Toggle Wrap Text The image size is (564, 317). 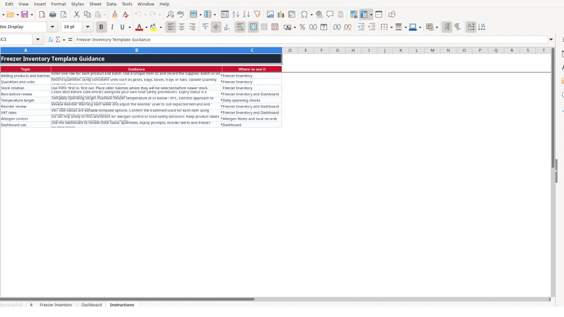240,27
